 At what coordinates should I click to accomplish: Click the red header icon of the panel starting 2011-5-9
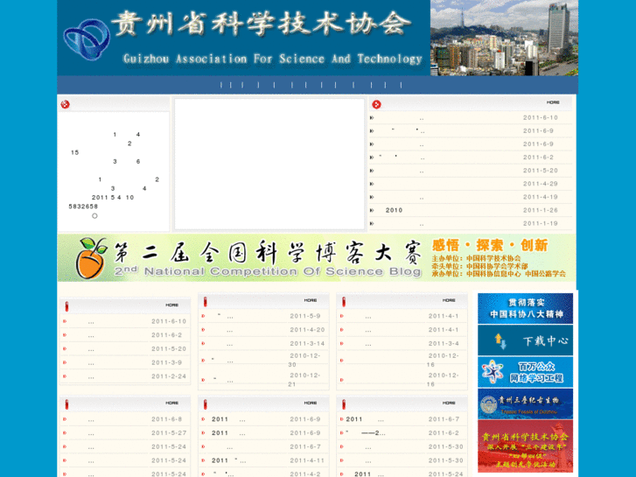point(206,301)
